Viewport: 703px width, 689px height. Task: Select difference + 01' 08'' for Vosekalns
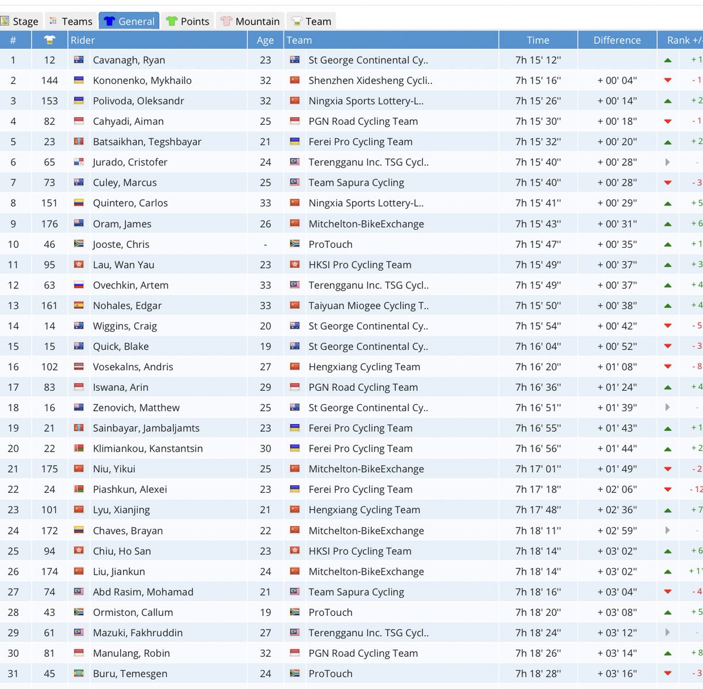[x=617, y=367]
